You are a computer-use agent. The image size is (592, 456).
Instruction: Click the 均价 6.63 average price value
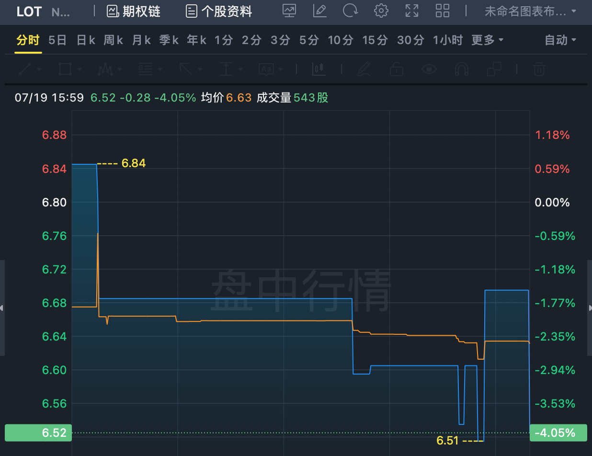[226, 98]
